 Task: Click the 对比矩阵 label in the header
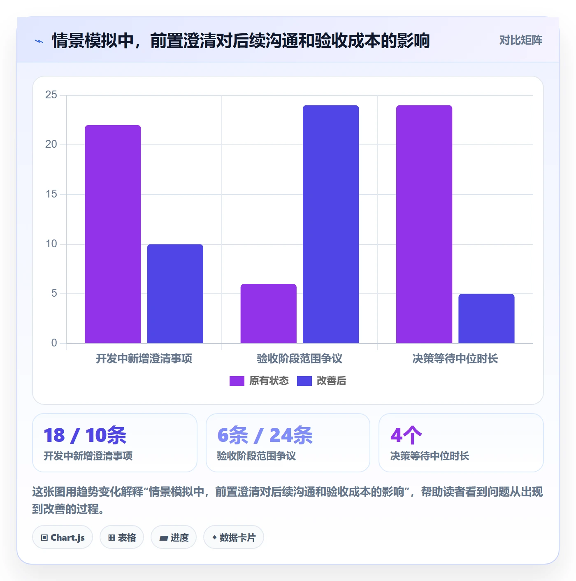coord(520,40)
